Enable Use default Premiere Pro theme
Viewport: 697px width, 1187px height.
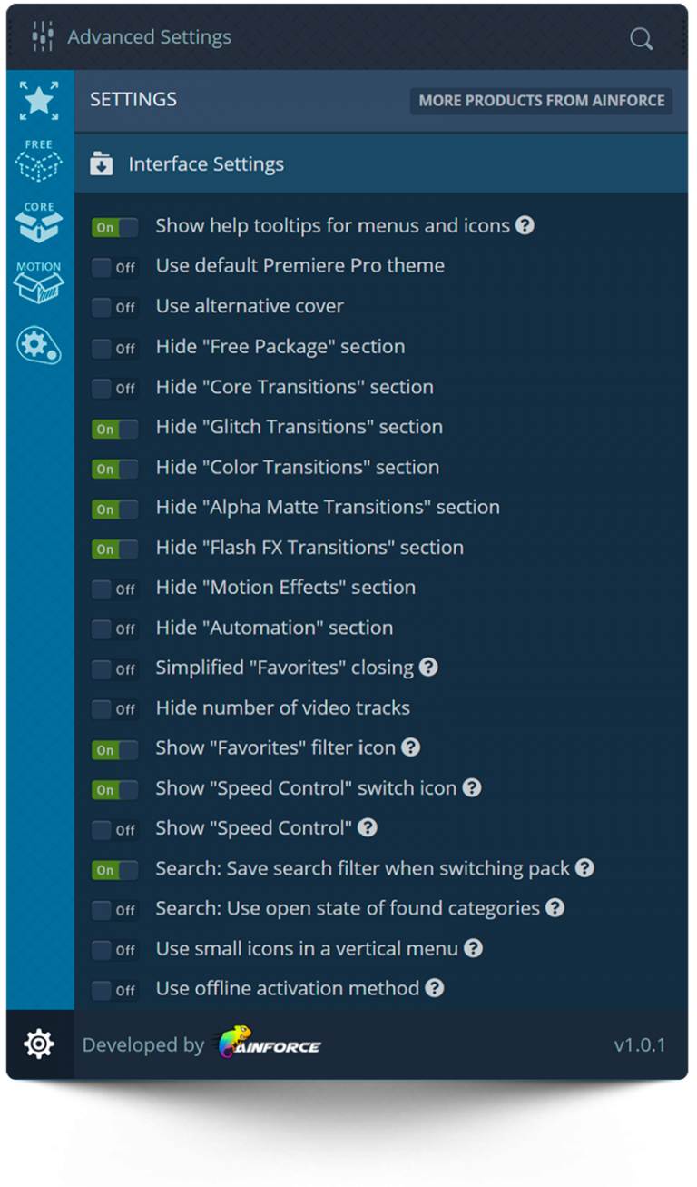[114, 266]
